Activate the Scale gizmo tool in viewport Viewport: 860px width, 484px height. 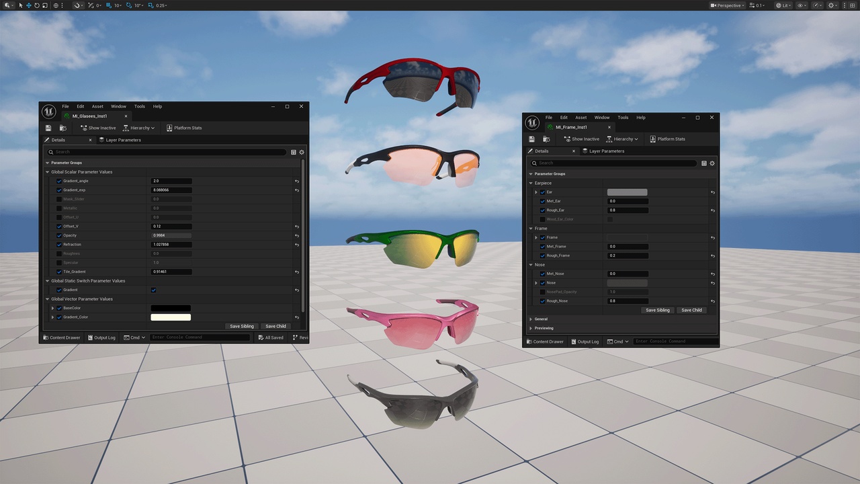click(44, 5)
